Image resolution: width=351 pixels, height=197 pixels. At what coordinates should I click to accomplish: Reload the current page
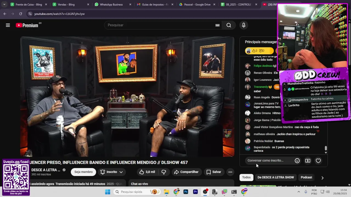tap(21, 14)
